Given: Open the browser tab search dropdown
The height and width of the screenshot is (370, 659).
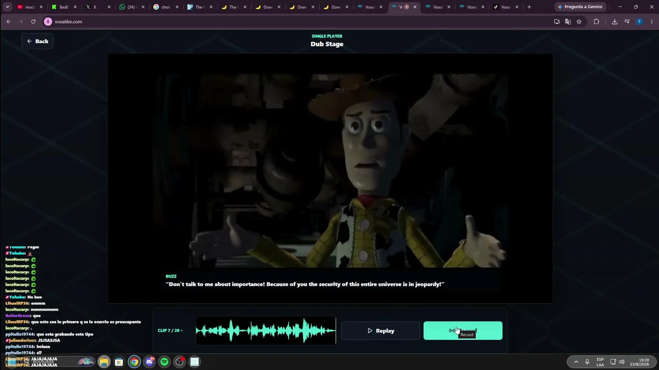Looking at the screenshot, I should click(x=7, y=7).
